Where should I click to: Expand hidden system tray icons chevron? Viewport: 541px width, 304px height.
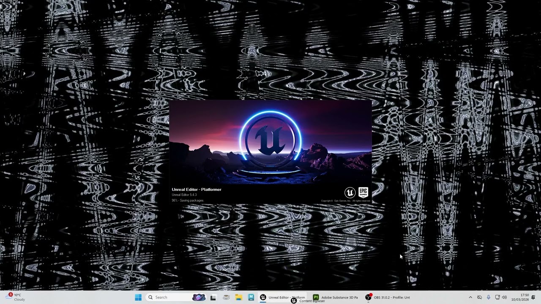click(470, 297)
